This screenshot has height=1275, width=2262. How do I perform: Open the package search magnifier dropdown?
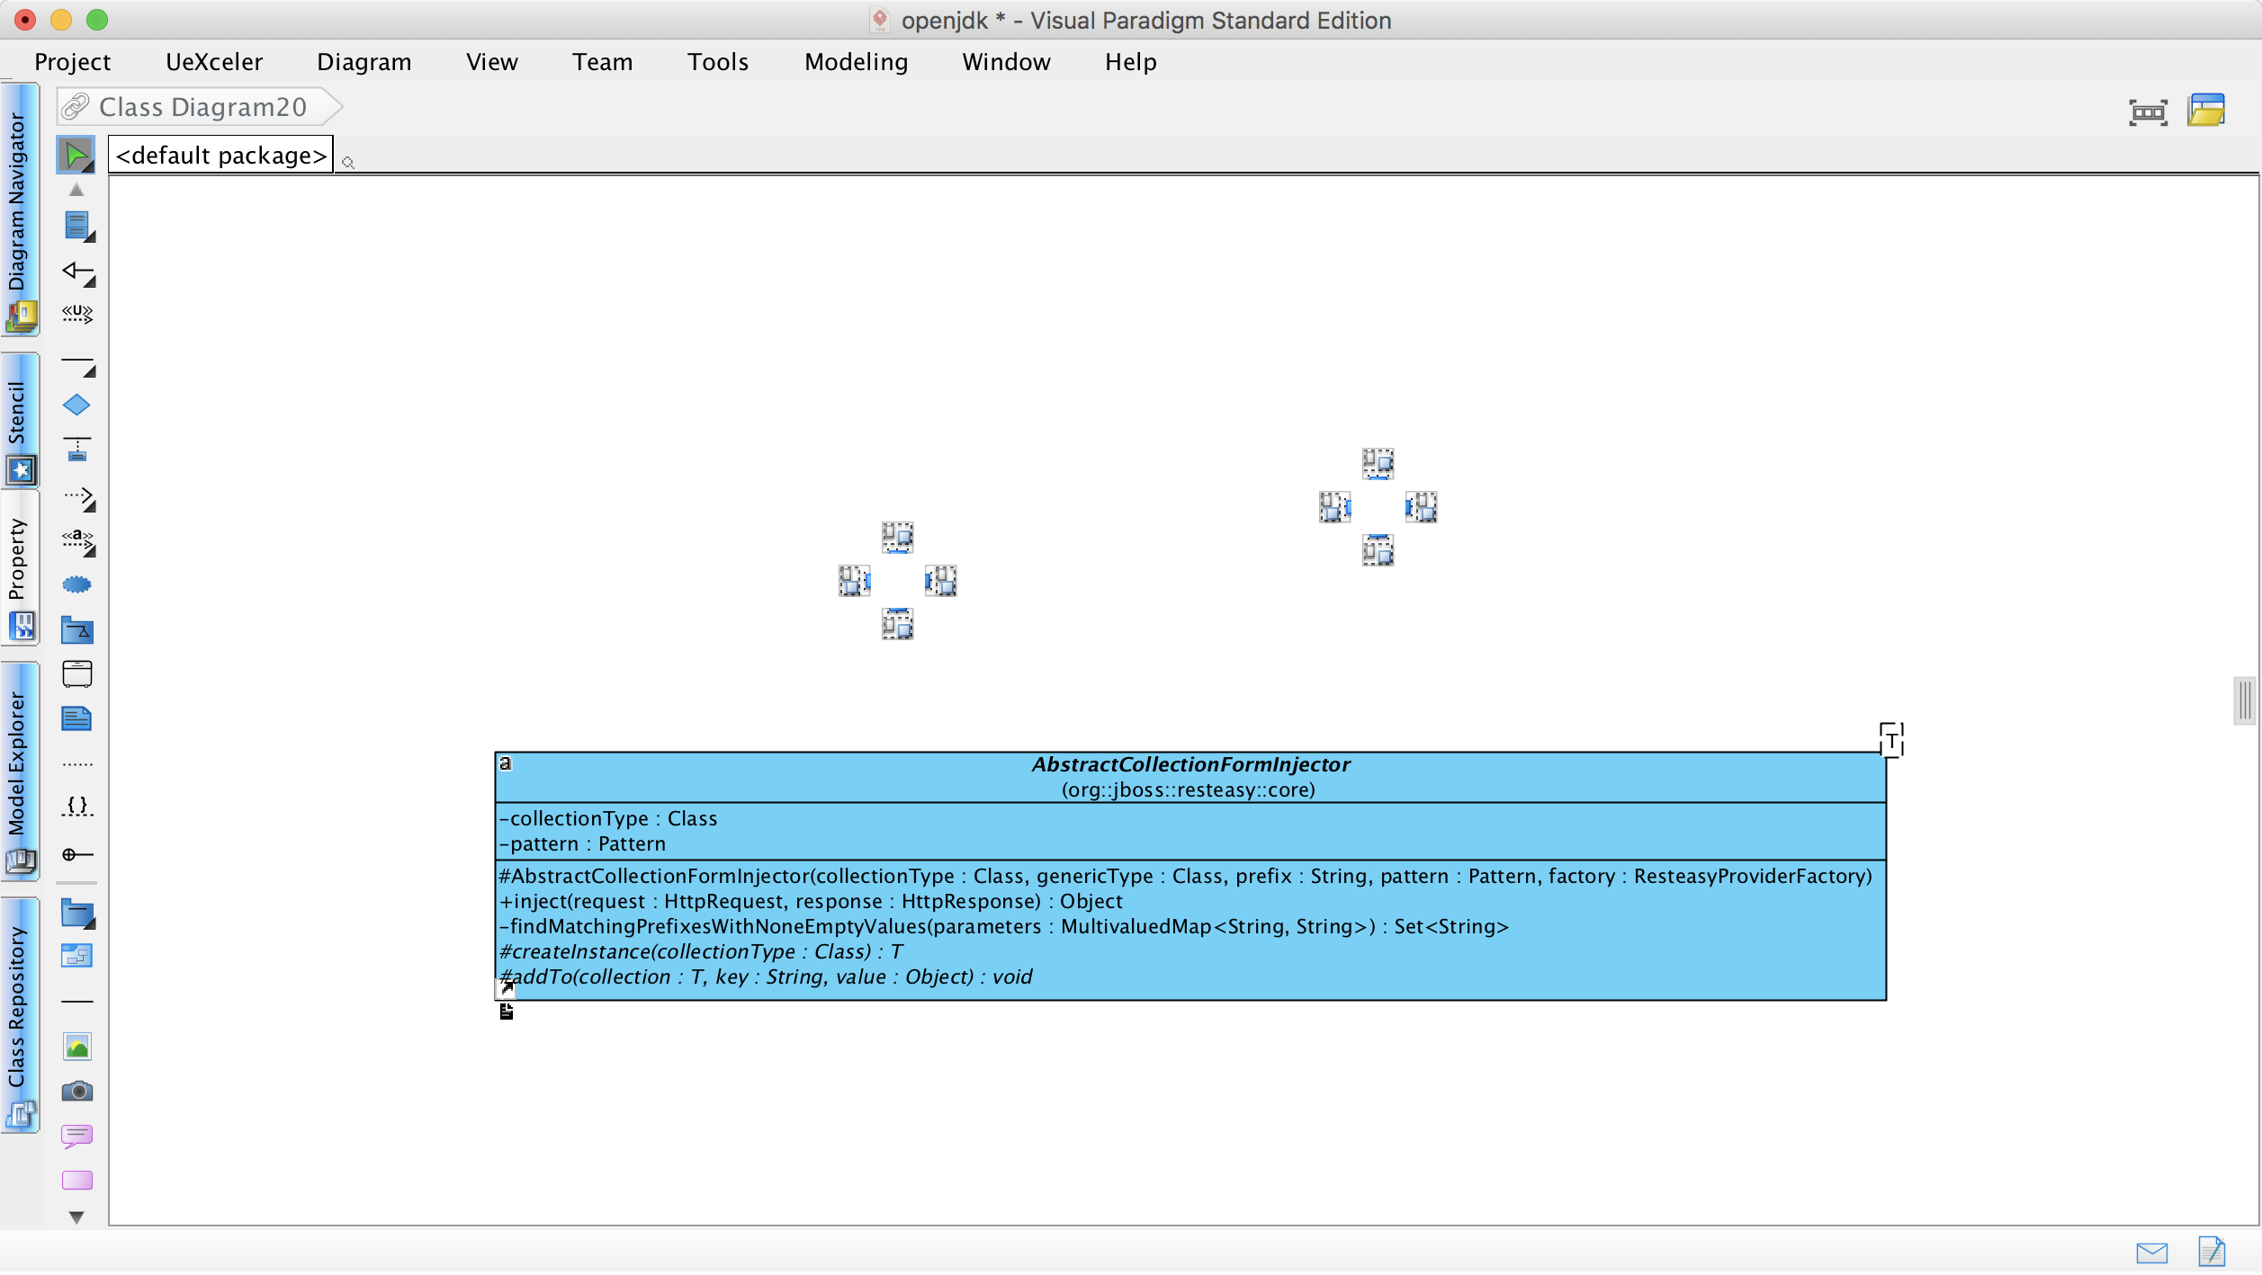pyautogui.click(x=348, y=163)
